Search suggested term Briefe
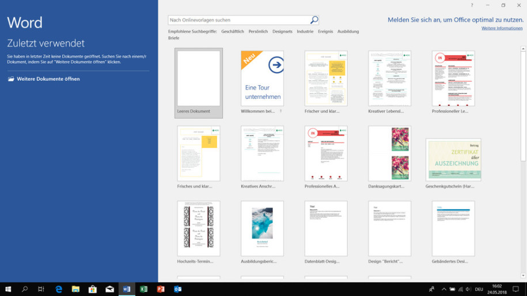This screenshot has width=527, height=296. pyautogui.click(x=174, y=38)
